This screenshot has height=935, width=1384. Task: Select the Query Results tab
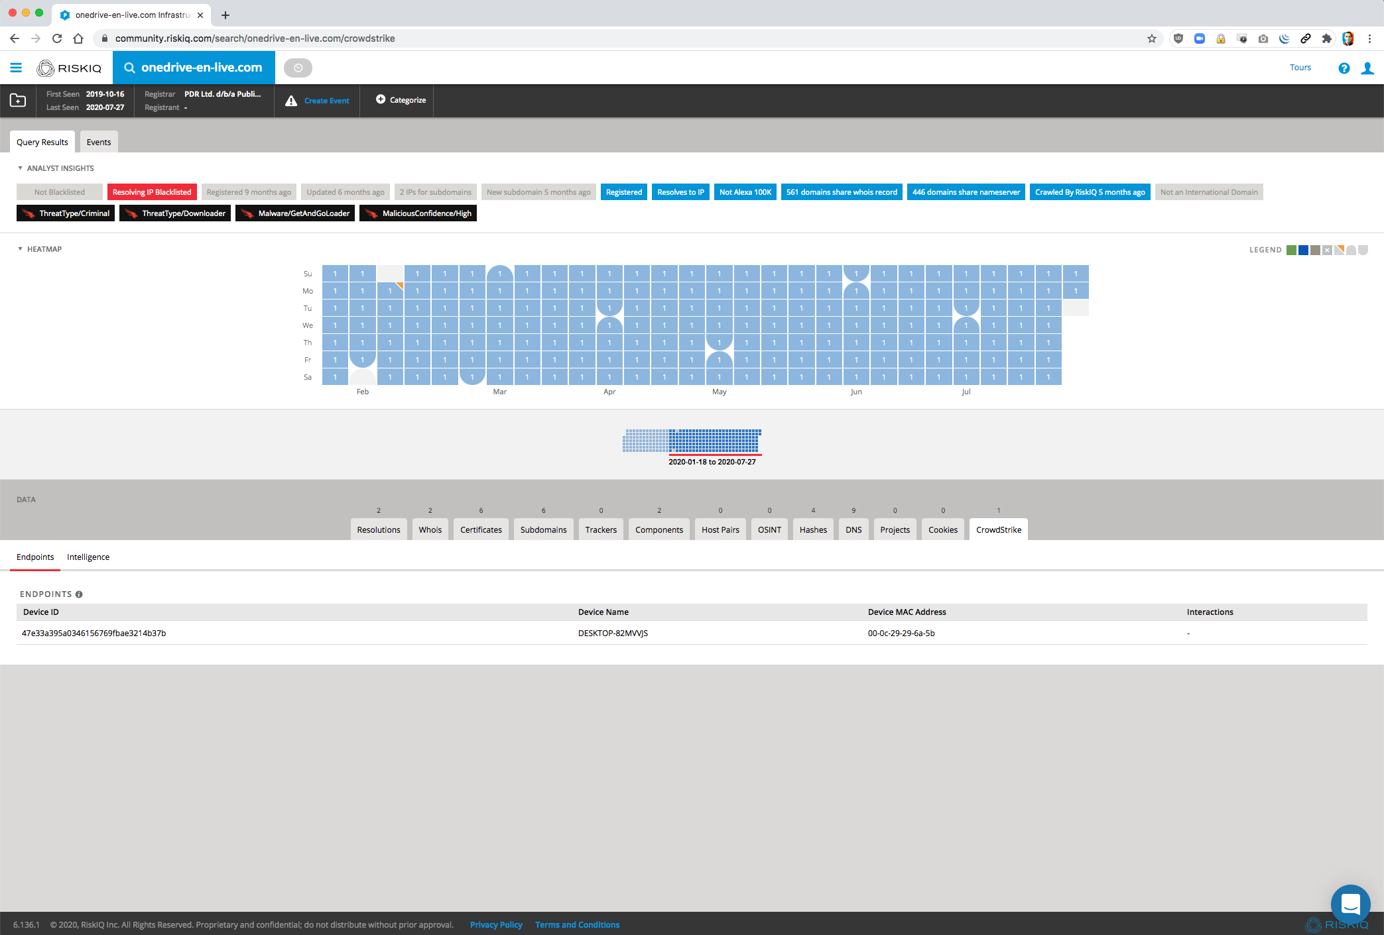[x=42, y=142]
